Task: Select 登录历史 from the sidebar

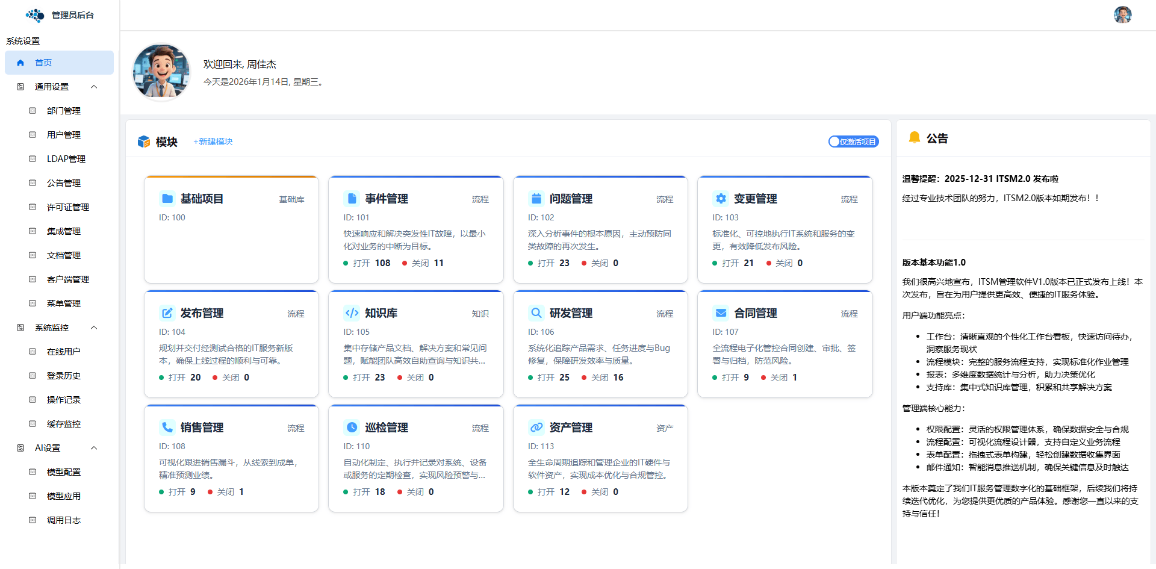Action: coord(63,376)
